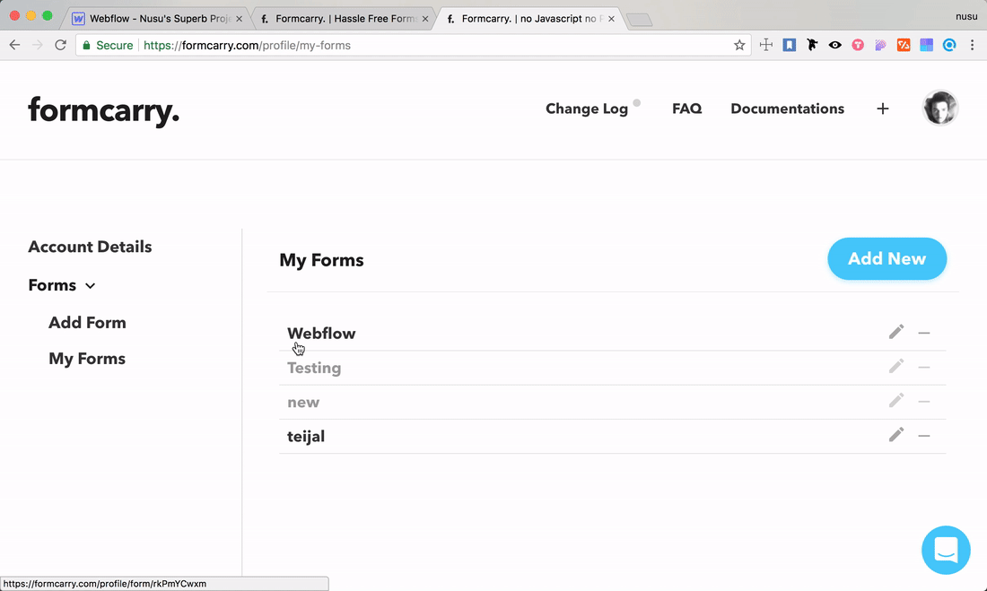Go to Account Details in sidebar

[x=90, y=247]
